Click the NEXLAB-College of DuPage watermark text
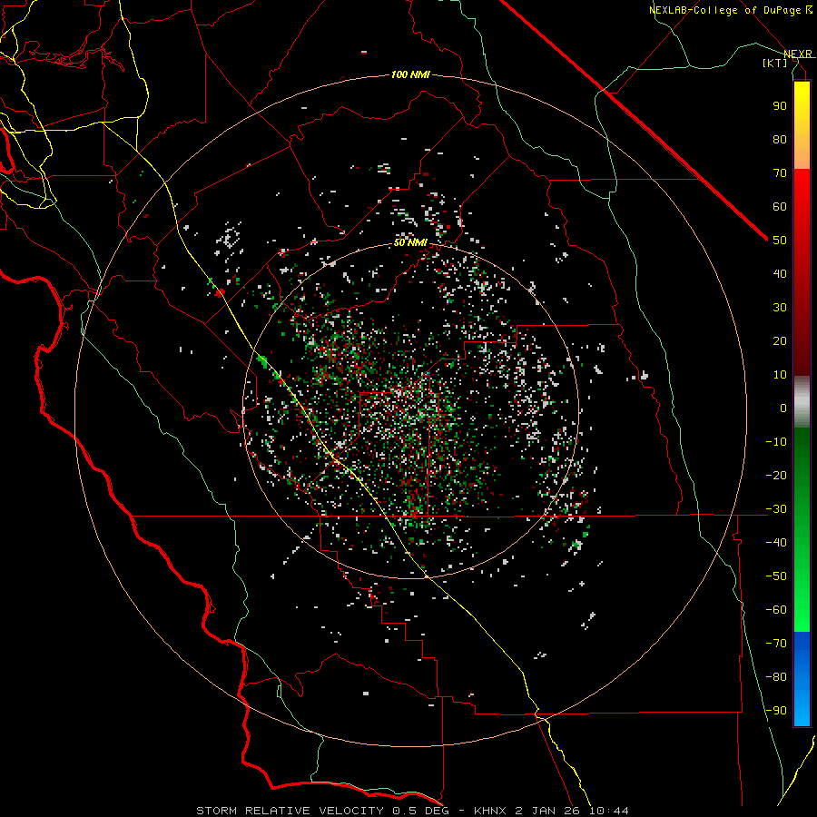 click(x=731, y=10)
